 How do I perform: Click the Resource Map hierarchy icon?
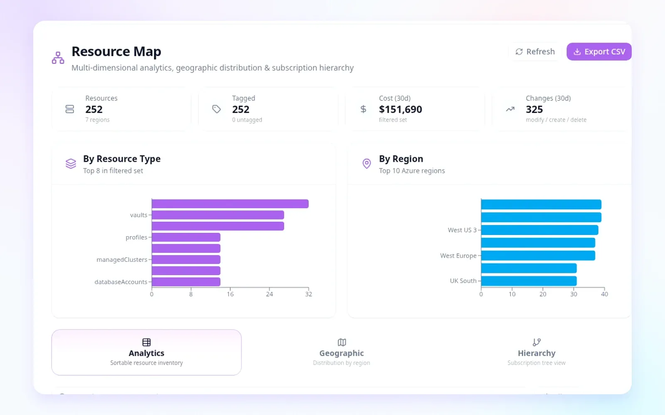coord(58,58)
